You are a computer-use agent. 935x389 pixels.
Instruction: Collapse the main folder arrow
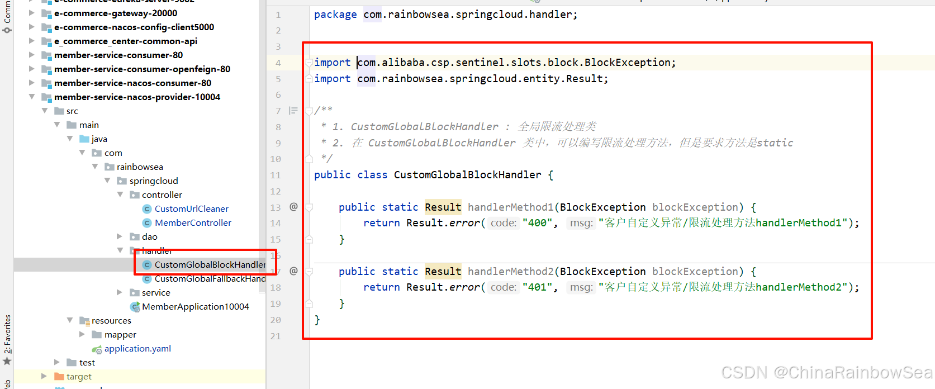pos(57,125)
